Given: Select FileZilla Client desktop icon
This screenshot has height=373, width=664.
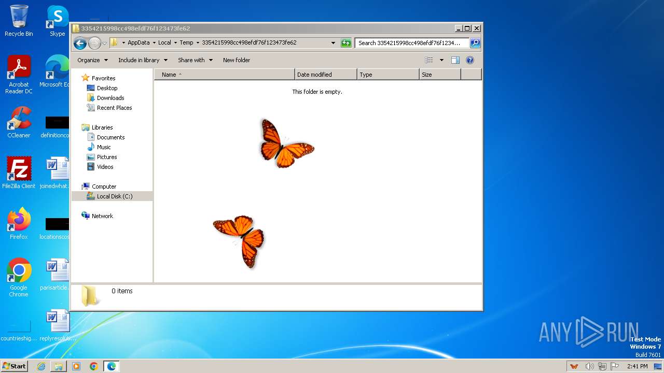Looking at the screenshot, I should pyautogui.click(x=19, y=173).
